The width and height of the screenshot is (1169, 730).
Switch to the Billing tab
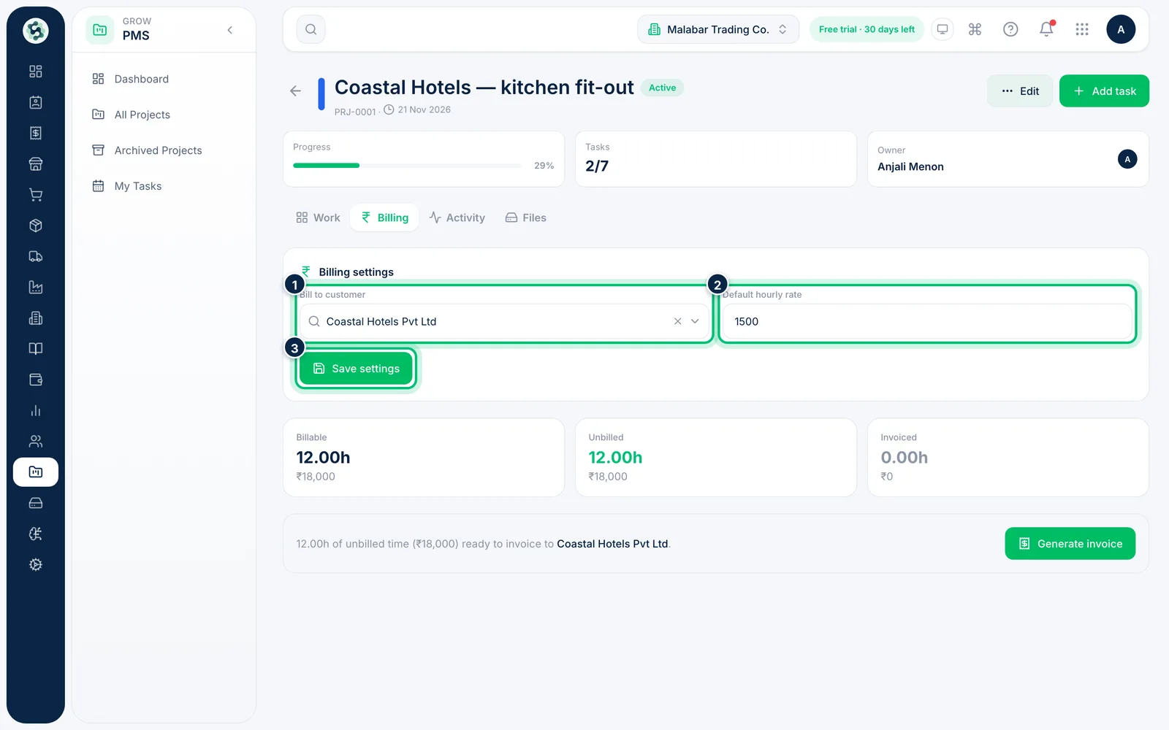(x=385, y=218)
